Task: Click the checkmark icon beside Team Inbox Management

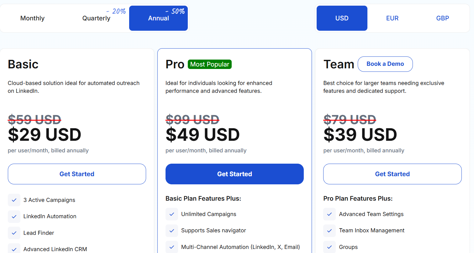Action: click(x=329, y=230)
